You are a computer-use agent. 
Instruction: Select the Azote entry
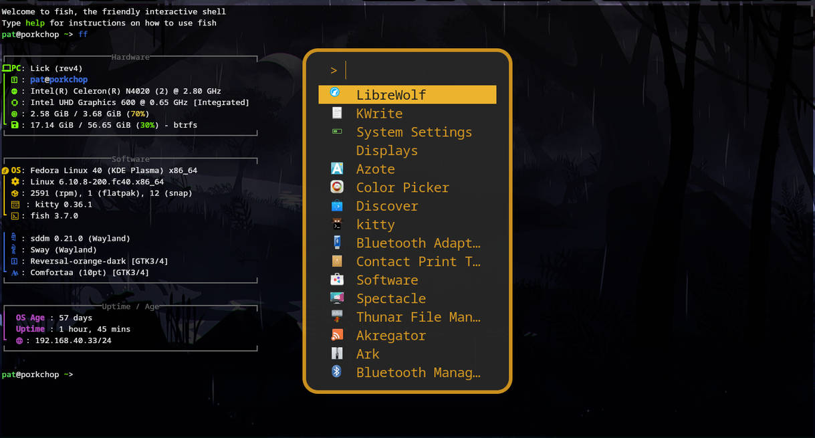[x=407, y=169]
